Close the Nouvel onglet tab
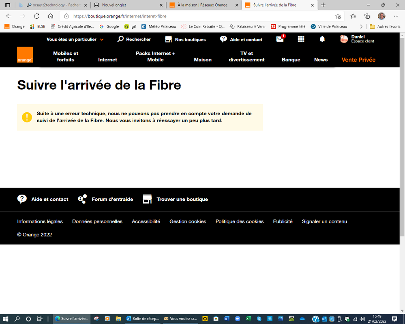Image resolution: width=405 pixels, height=324 pixels. point(161,5)
